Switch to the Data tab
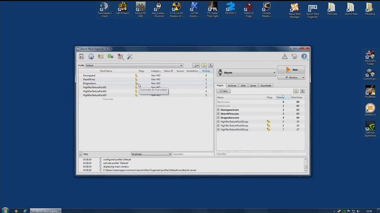The image size is (380, 213). click(x=243, y=86)
